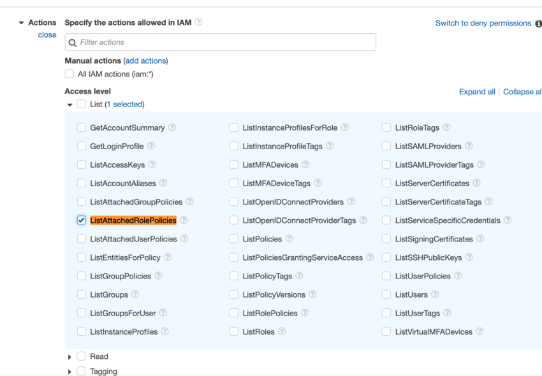
Task: Check the ListPolicies action checkbox
Action: [234, 238]
